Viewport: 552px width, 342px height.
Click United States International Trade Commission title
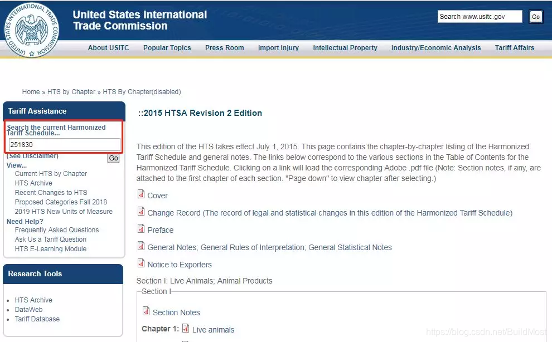[140, 20]
